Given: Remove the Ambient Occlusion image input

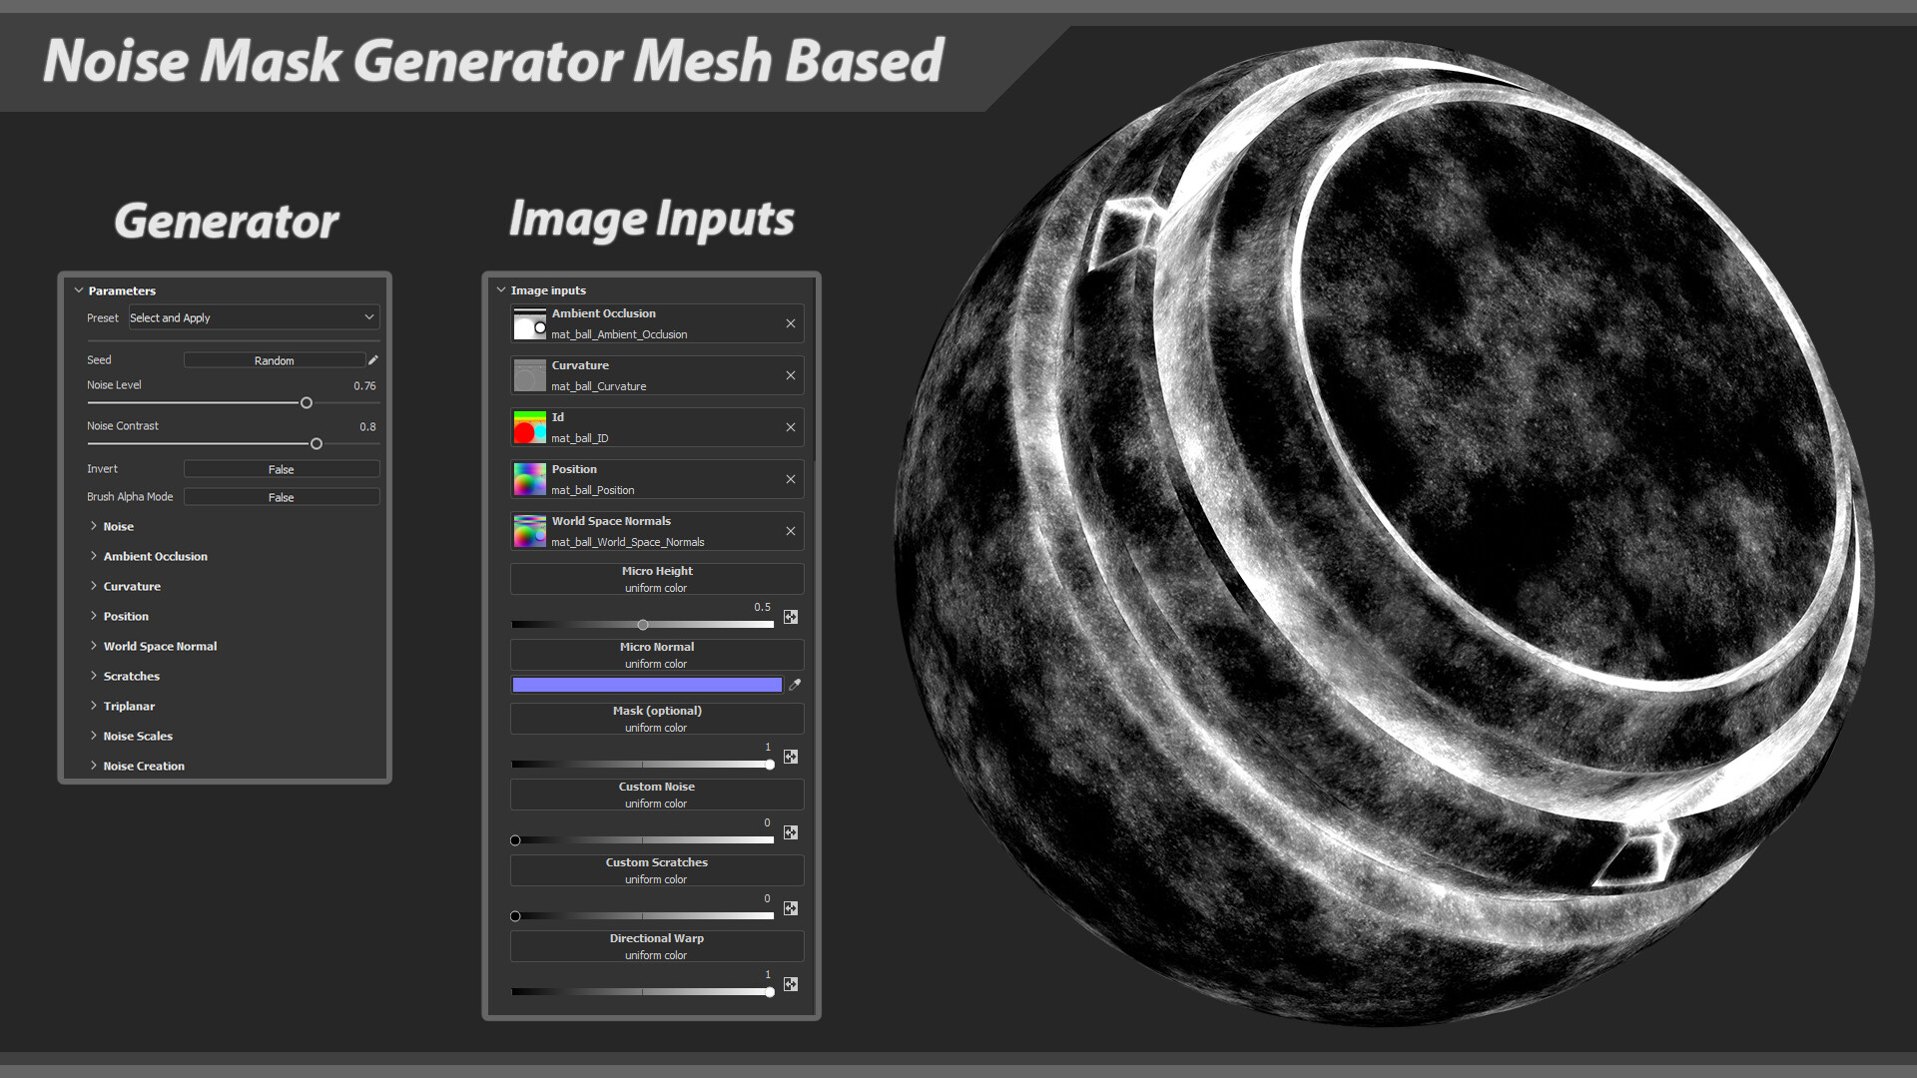Looking at the screenshot, I should [x=790, y=322].
